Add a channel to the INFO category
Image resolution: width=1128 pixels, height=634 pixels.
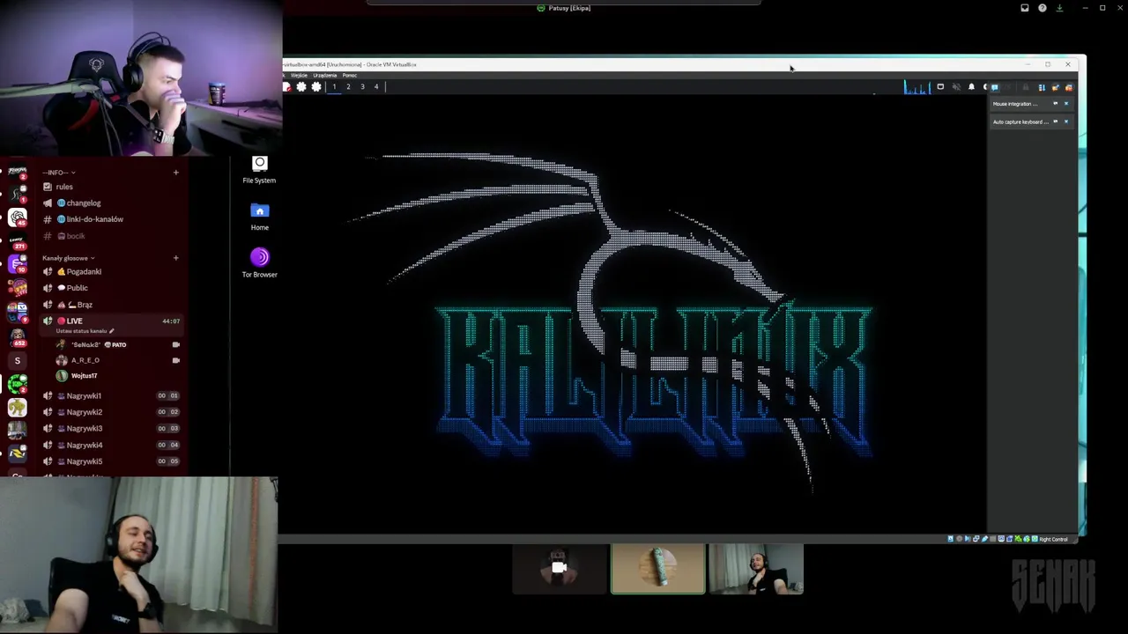tap(175, 173)
